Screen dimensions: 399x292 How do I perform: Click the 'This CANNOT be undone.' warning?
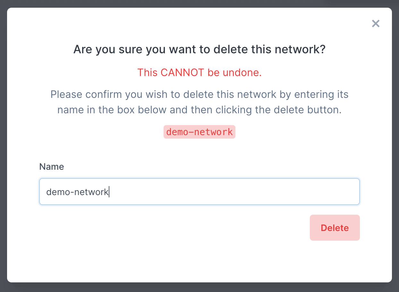point(199,73)
